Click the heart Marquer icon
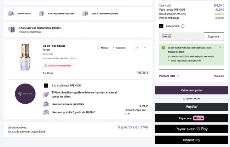Screen dimensions: 230x147 click(98, 48)
